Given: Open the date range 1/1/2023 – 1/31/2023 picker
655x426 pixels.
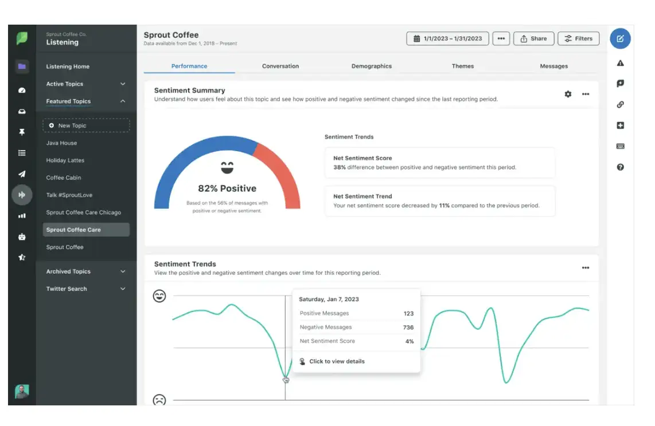Looking at the screenshot, I should (x=447, y=38).
